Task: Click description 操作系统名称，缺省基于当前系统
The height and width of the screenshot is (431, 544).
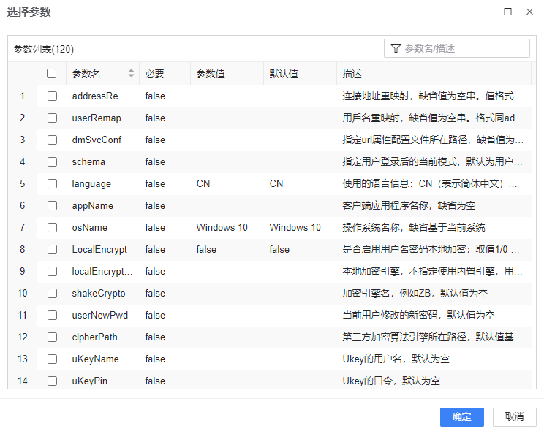Action: pyautogui.click(x=414, y=227)
